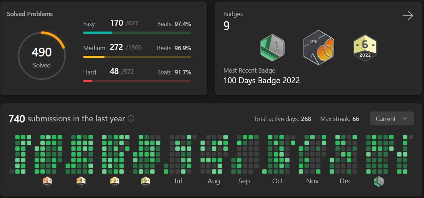Select the June 2022 monthly badge
Image resolution: width=424 pixels, height=198 pixels.
point(146,181)
